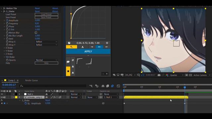
Task: Mute audio of the y2mate layer
Action: tap(4, 97)
